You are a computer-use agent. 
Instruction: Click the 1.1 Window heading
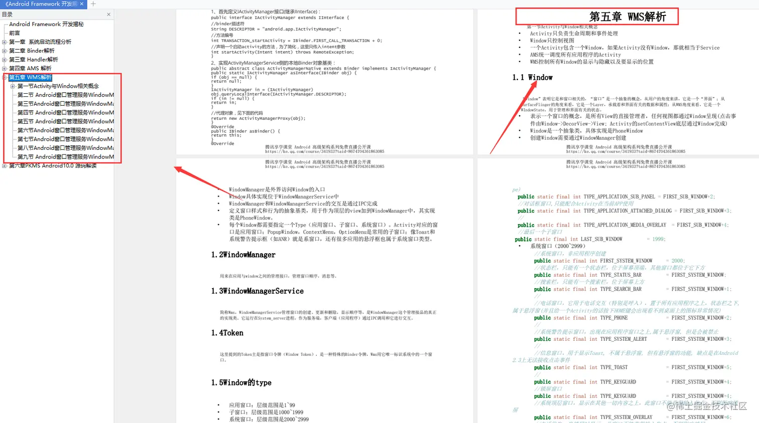(532, 78)
